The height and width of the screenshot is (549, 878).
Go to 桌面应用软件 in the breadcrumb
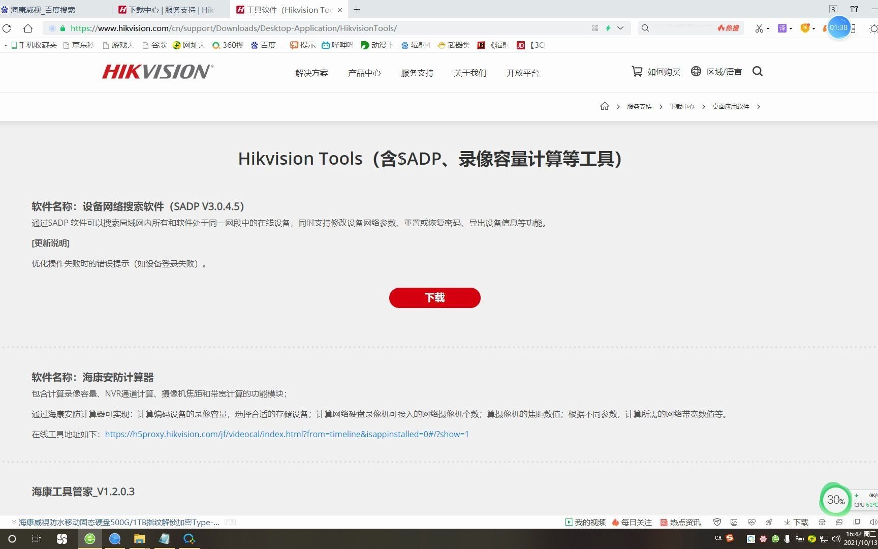click(x=731, y=107)
